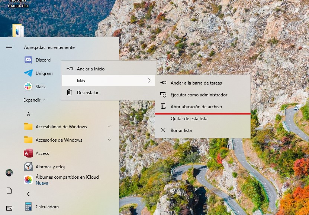The height and width of the screenshot is (215, 309).
Task: Open the Access application
Action: pos(28,153)
